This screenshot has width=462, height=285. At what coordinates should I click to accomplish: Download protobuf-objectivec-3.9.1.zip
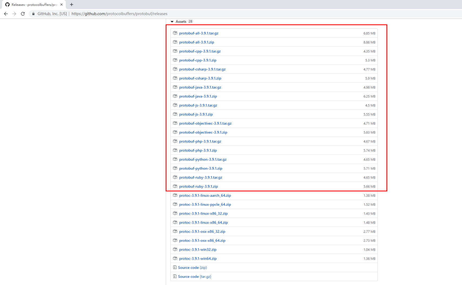click(203, 132)
